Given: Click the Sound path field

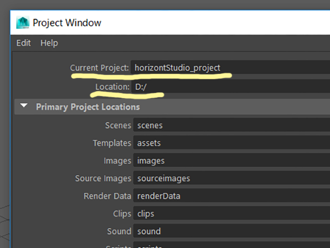Looking at the screenshot, I should pyautogui.click(x=232, y=231).
